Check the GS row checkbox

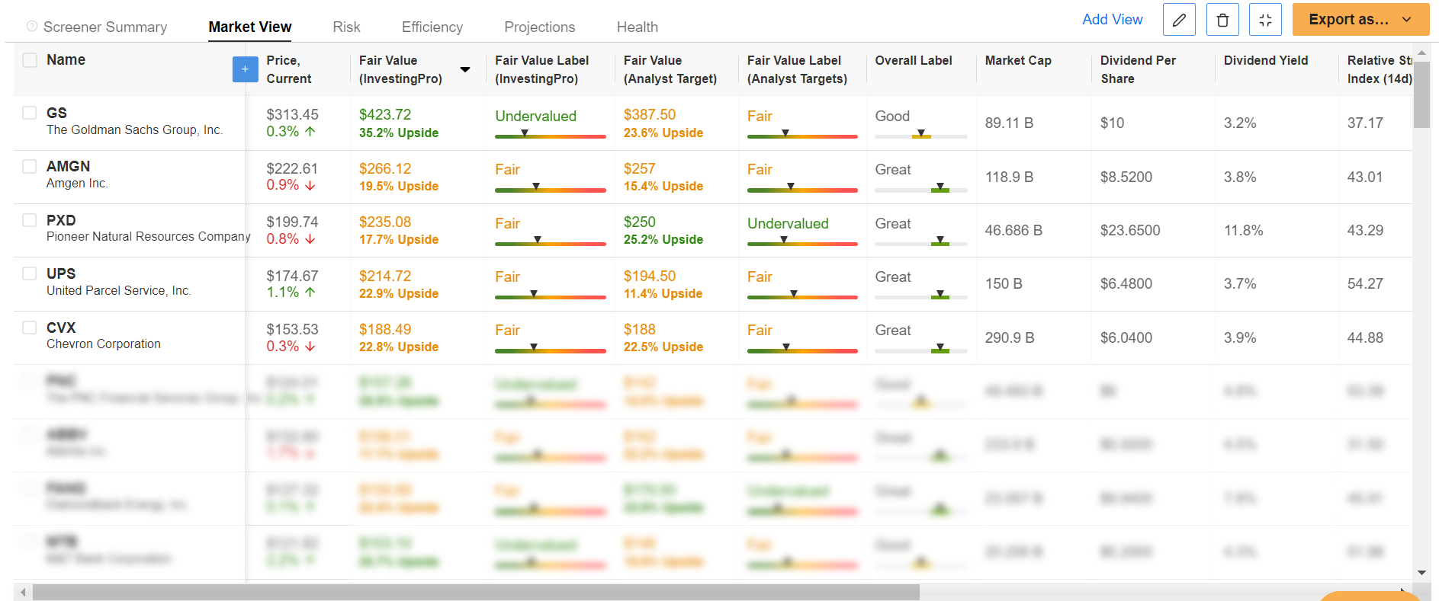pyautogui.click(x=30, y=113)
